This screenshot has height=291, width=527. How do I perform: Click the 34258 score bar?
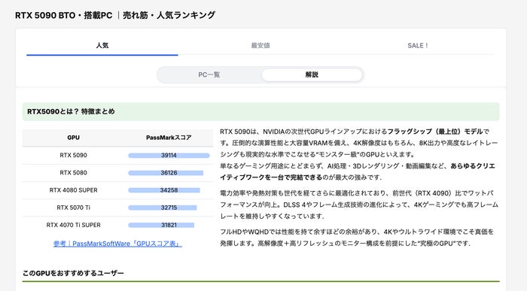[x=164, y=190]
